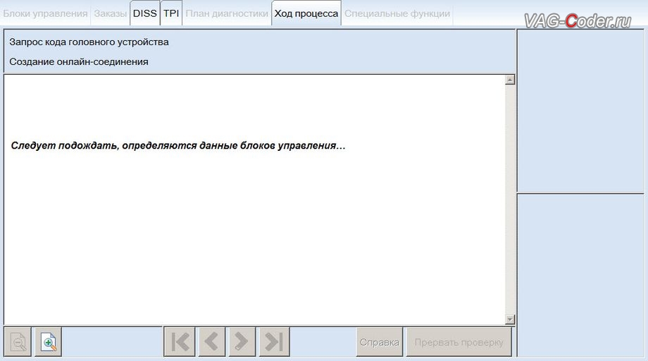The height and width of the screenshot is (361, 648).
Task: Click the zoom in page icon
Action: [49, 341]
